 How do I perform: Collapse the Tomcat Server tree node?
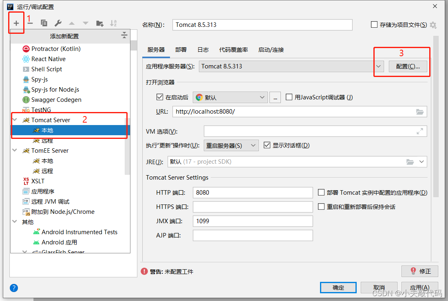point(15,120)
